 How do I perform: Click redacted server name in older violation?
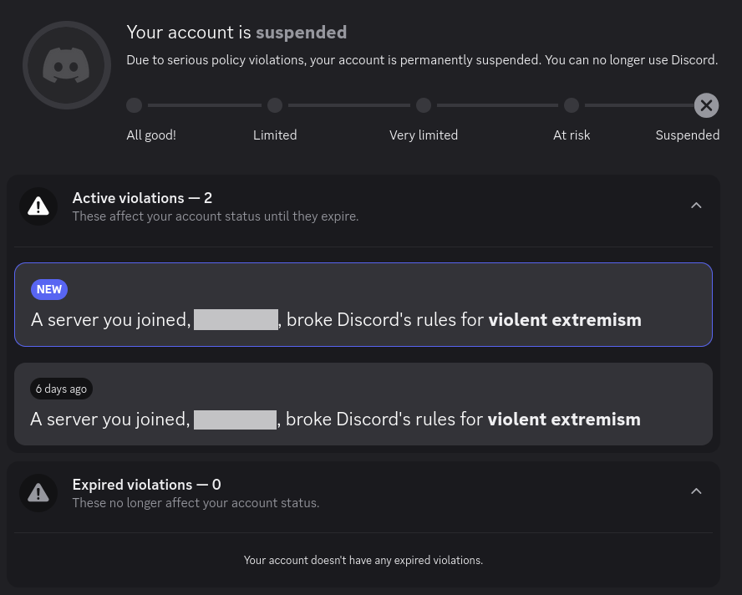click(235, 420)
